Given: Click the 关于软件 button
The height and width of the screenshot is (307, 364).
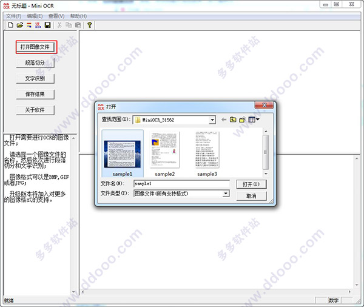Looking at the screenshot, I should [35, 110].
